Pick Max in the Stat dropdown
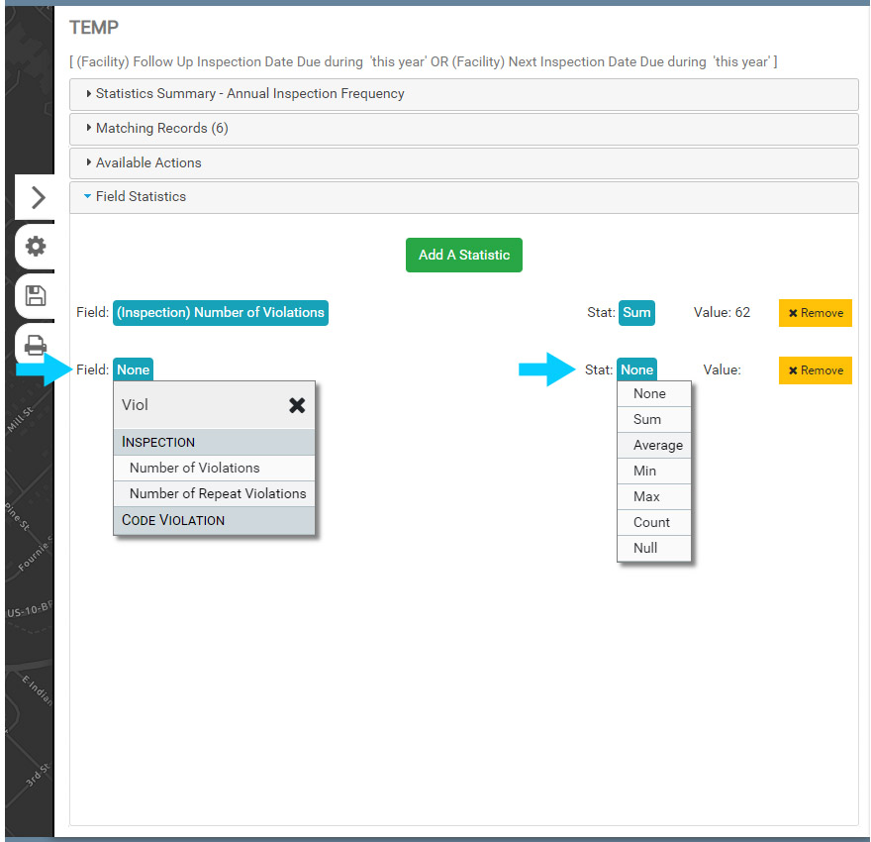 pos(646,496)
